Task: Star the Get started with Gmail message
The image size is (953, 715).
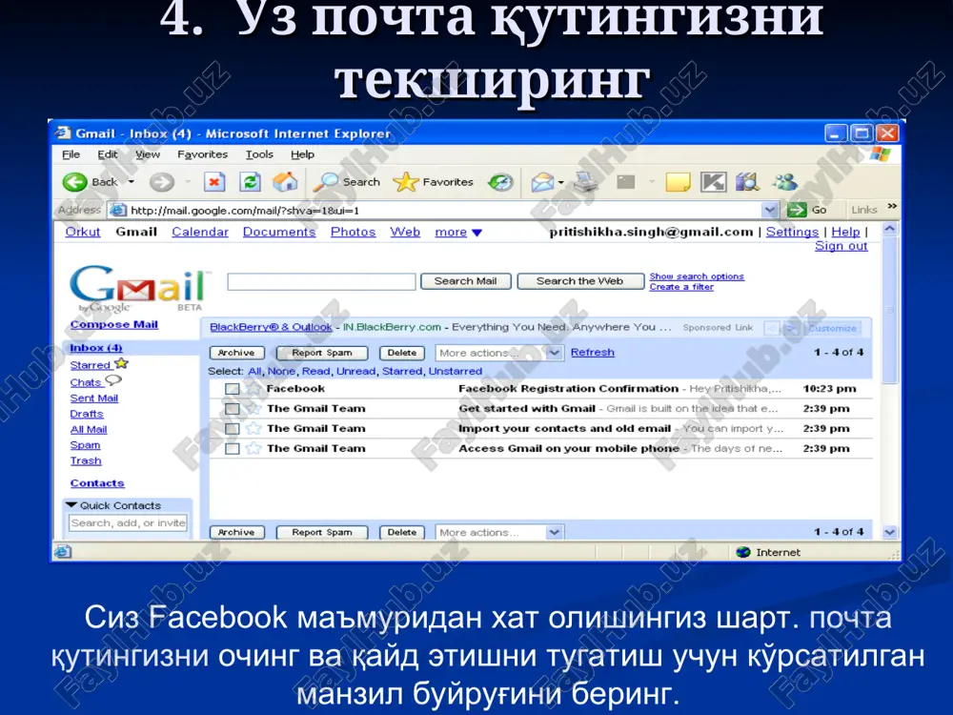Action: point(254,409)
